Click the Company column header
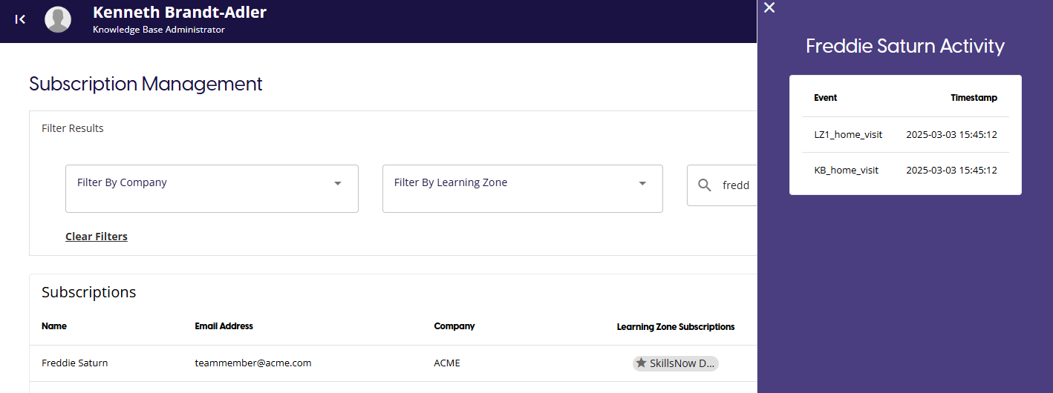This screenshot has width=1053, height=393. (x=454, y=326)
